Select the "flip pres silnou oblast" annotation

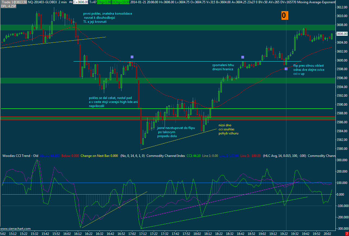[x=309, y=70]
